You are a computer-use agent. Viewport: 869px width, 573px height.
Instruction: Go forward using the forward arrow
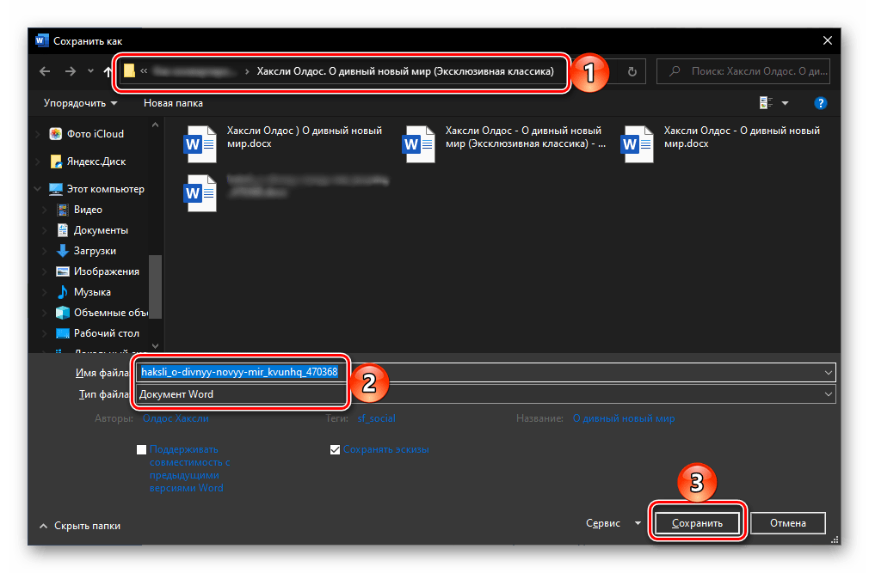pyautogui.click(x=71, y=71)
